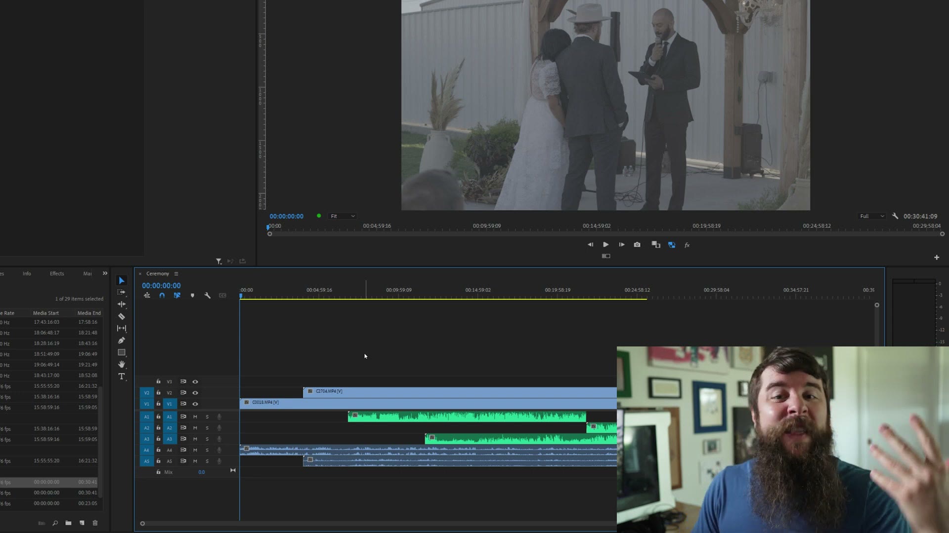Click the Find magnifier in Project panel

55,523
